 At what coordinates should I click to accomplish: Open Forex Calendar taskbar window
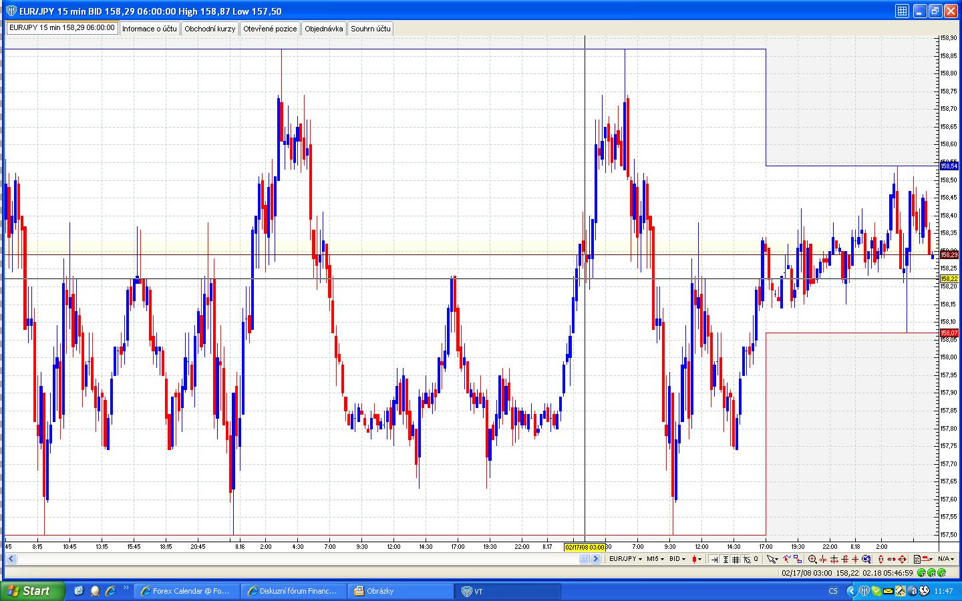coord(186,591)
